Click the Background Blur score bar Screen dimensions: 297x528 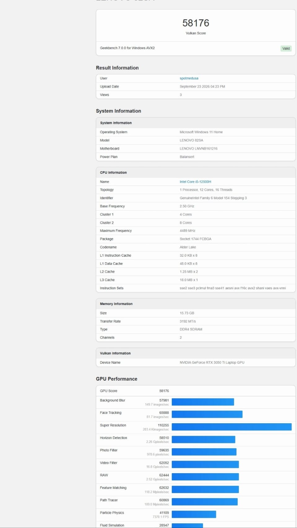(x=203, y=402)
